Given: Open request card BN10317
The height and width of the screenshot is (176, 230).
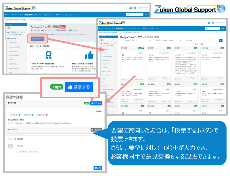Looking at the screenshot, I should tap(186, 93).
